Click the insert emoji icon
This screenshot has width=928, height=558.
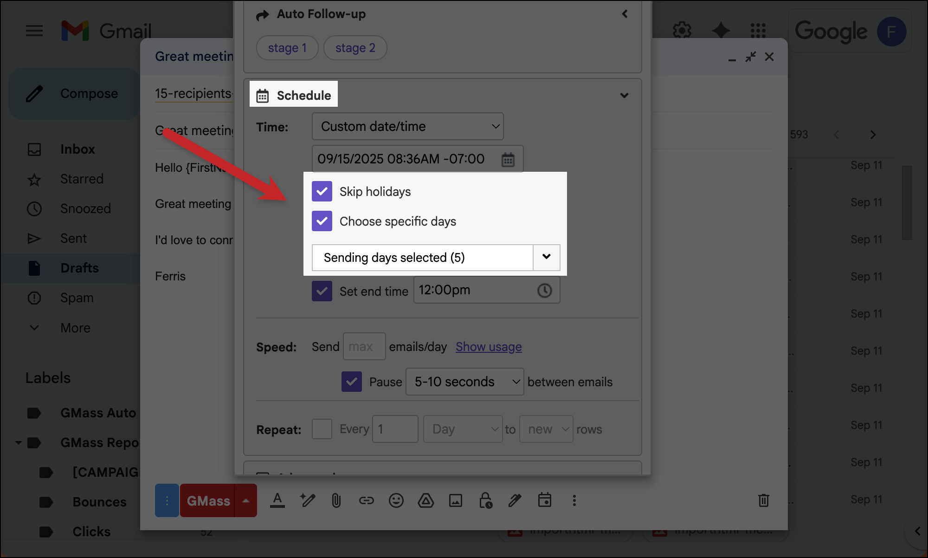396,500
